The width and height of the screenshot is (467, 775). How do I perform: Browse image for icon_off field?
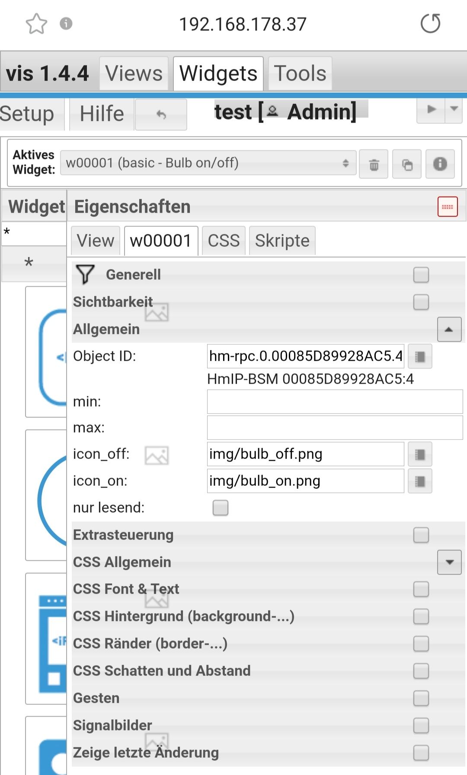(x=420, y=455)
